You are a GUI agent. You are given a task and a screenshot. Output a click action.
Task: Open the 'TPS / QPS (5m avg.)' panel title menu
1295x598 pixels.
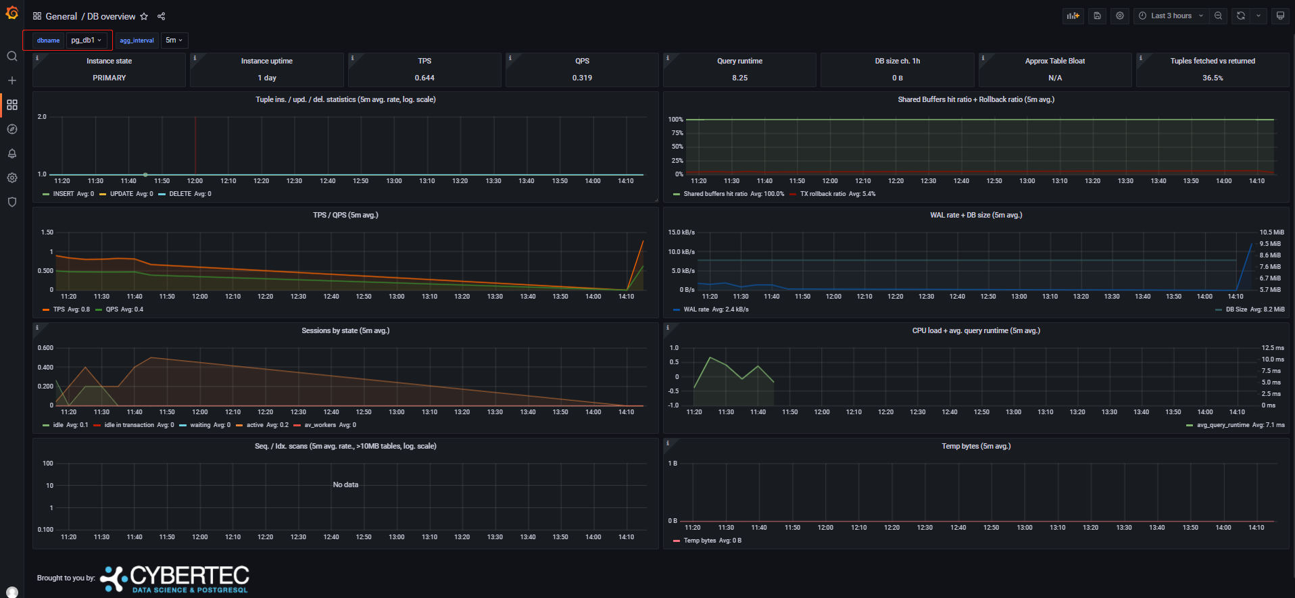click(x=345, y=215)
